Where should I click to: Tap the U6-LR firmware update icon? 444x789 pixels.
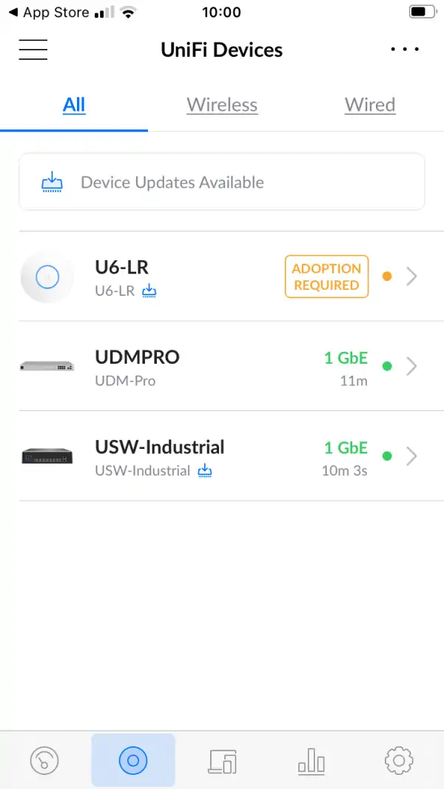pyautogui.click(x=149, y=291)
